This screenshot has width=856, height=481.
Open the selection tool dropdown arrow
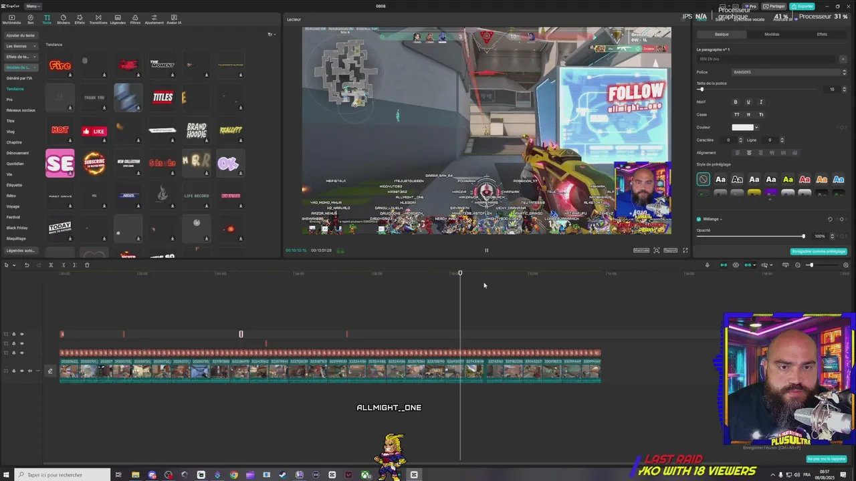point(13,265)
